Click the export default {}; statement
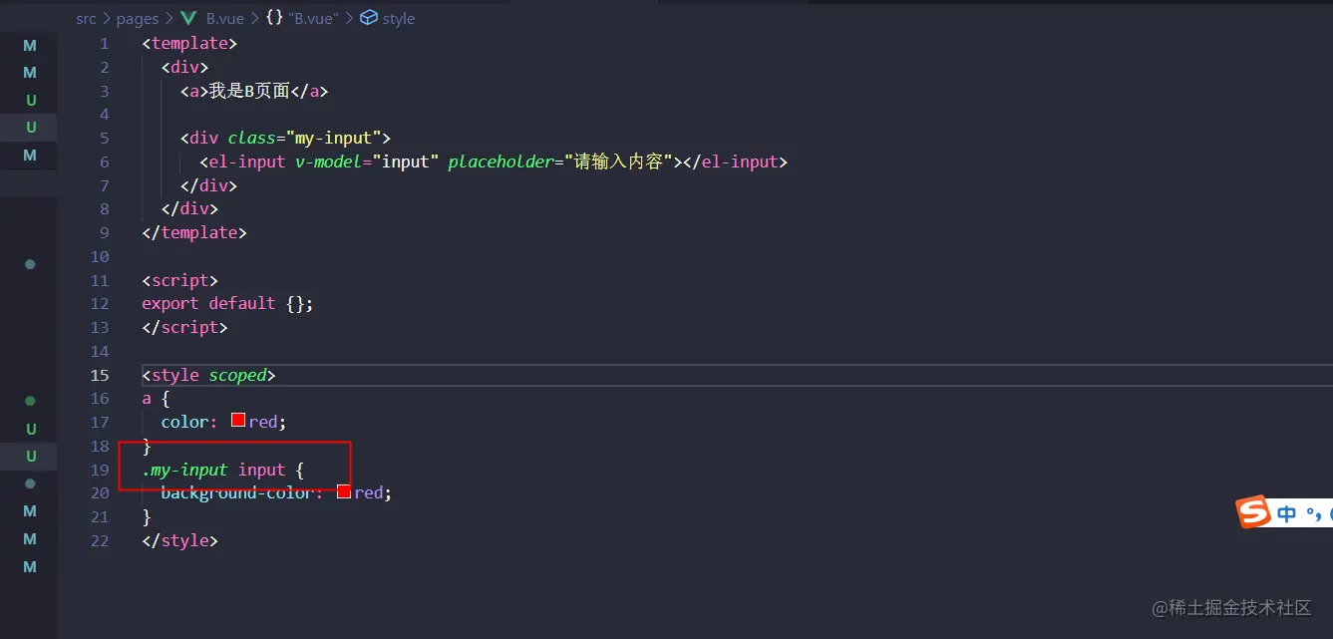Screen dimensions: 1333x639 [227, 303]
